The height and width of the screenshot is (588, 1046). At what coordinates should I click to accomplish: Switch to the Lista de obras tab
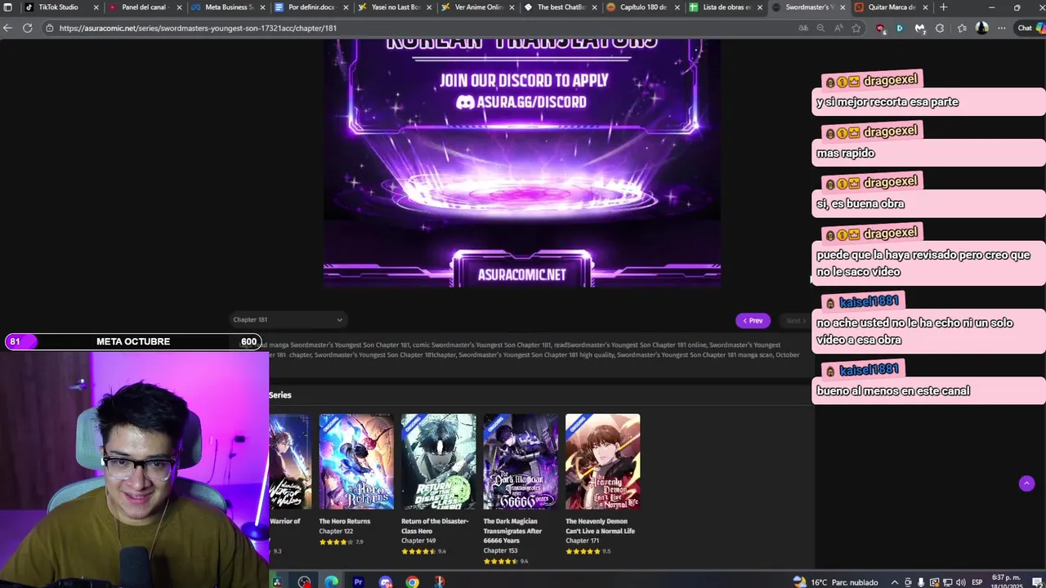(727, 7)
